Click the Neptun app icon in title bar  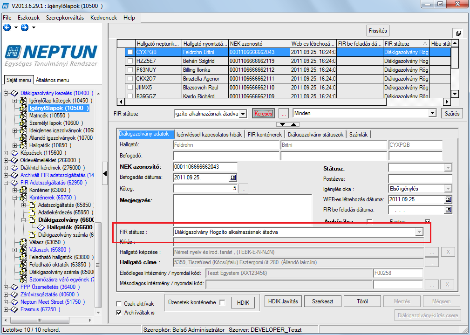(6, 6)
